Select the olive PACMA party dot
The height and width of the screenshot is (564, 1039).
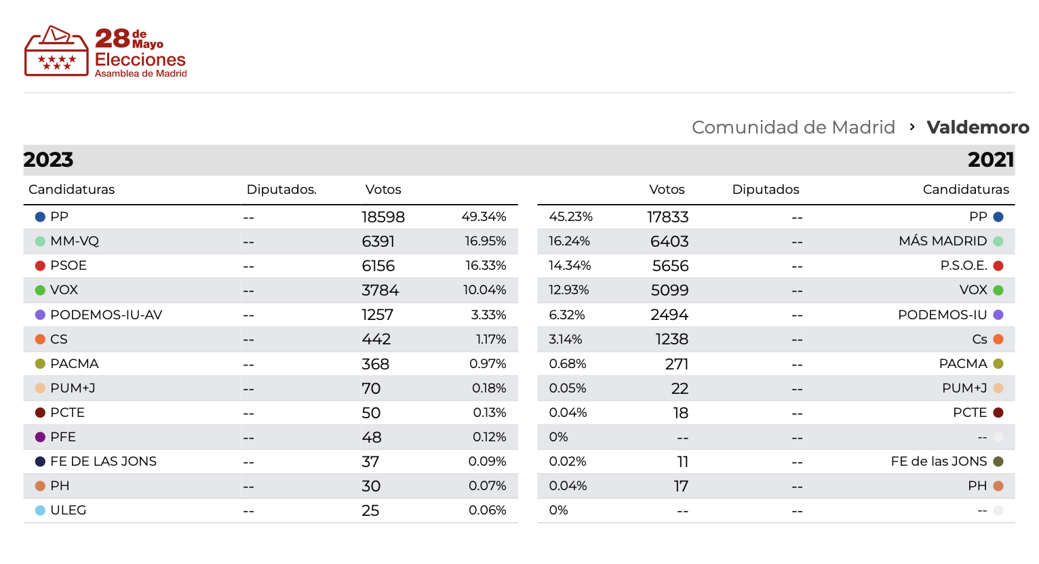(41, 363)
